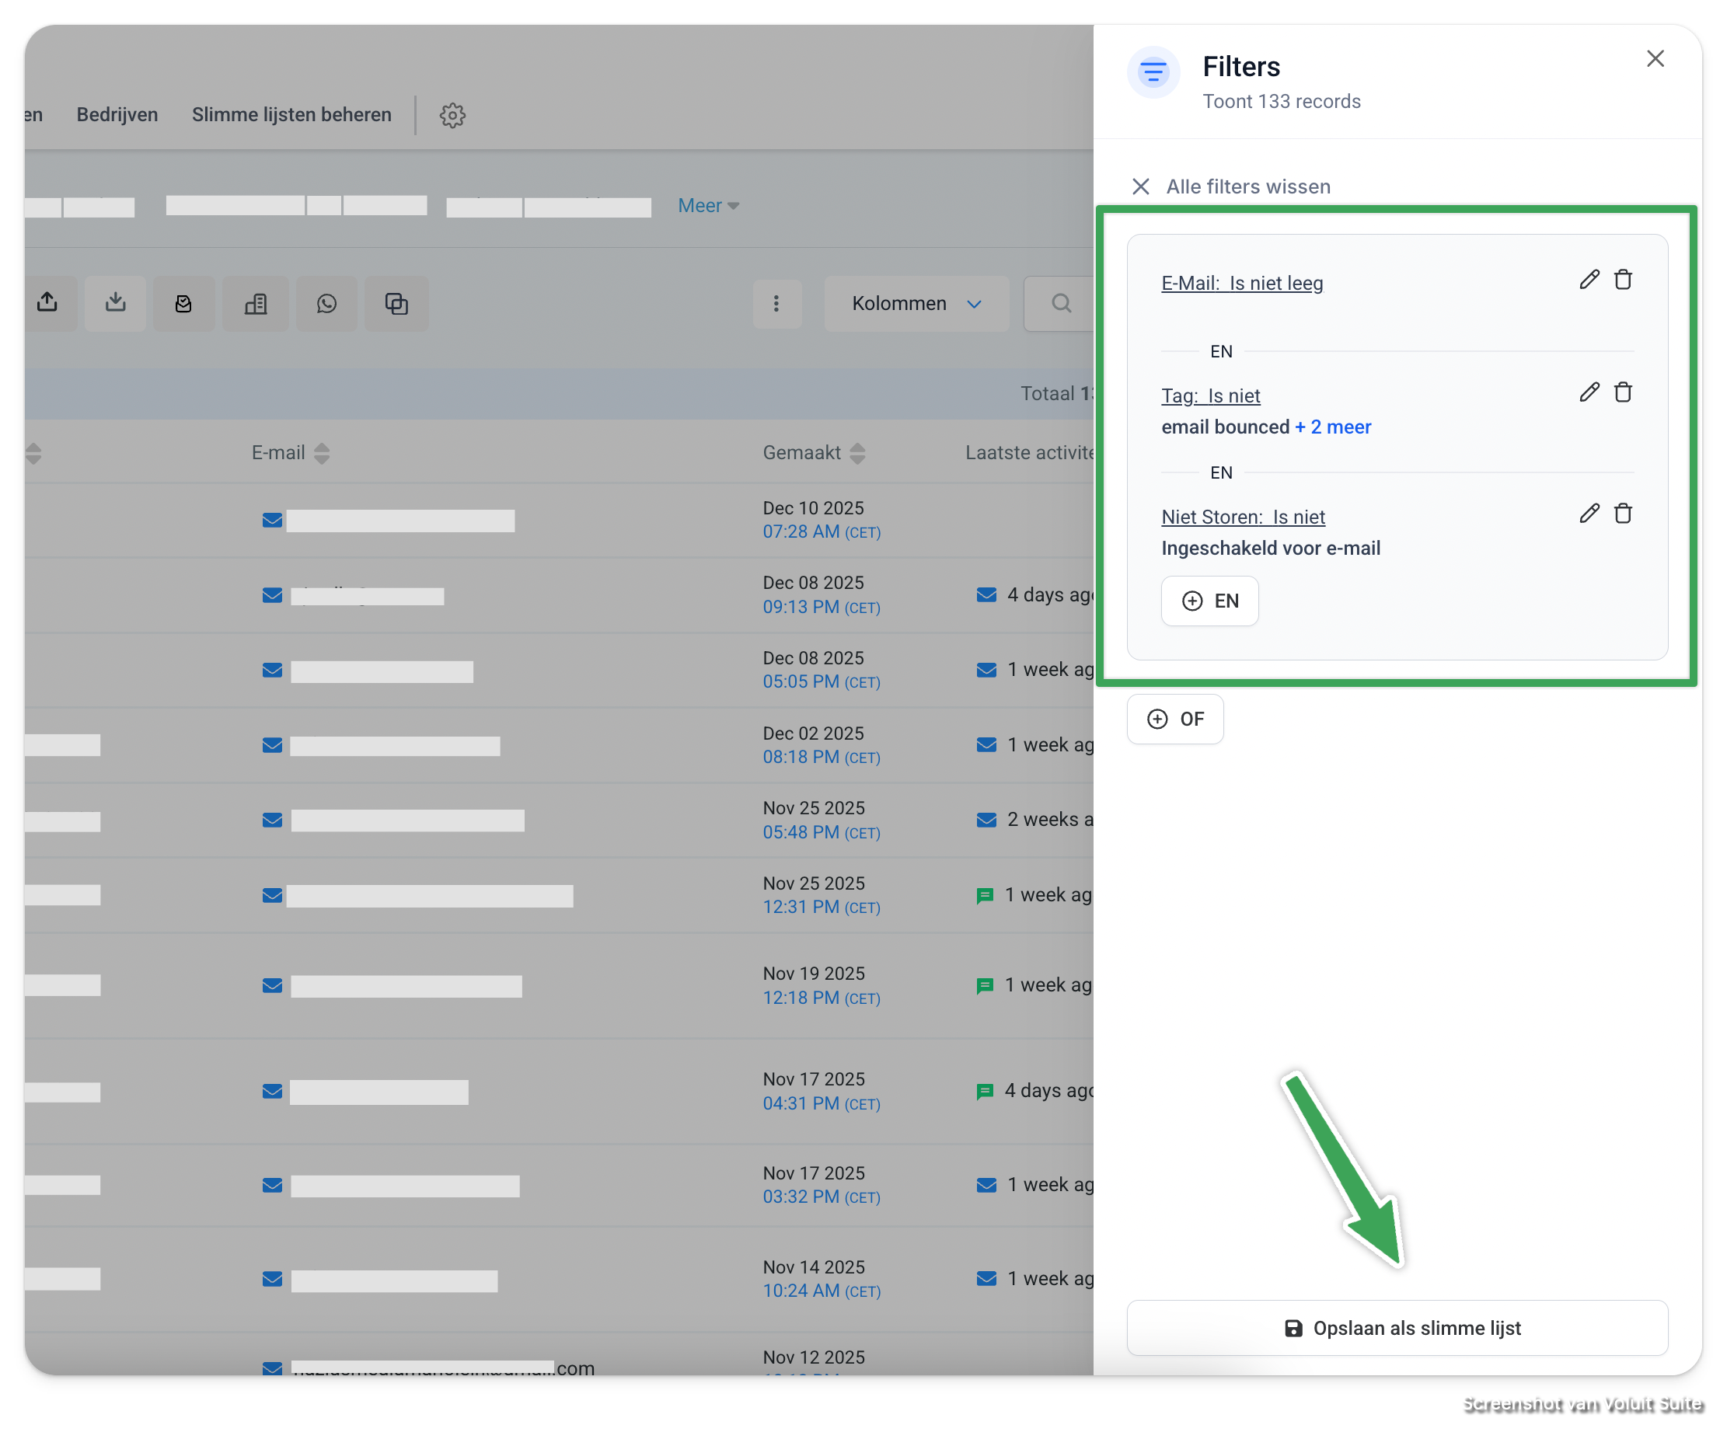Click the pencil icon for E-Mail filter
1727x1439 pixels.
[1589, 280]
